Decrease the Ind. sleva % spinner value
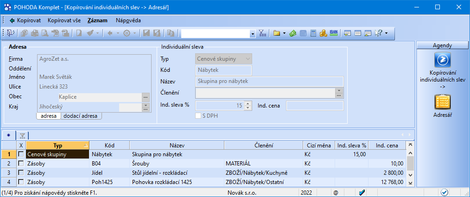 click(x=248, y=108)
